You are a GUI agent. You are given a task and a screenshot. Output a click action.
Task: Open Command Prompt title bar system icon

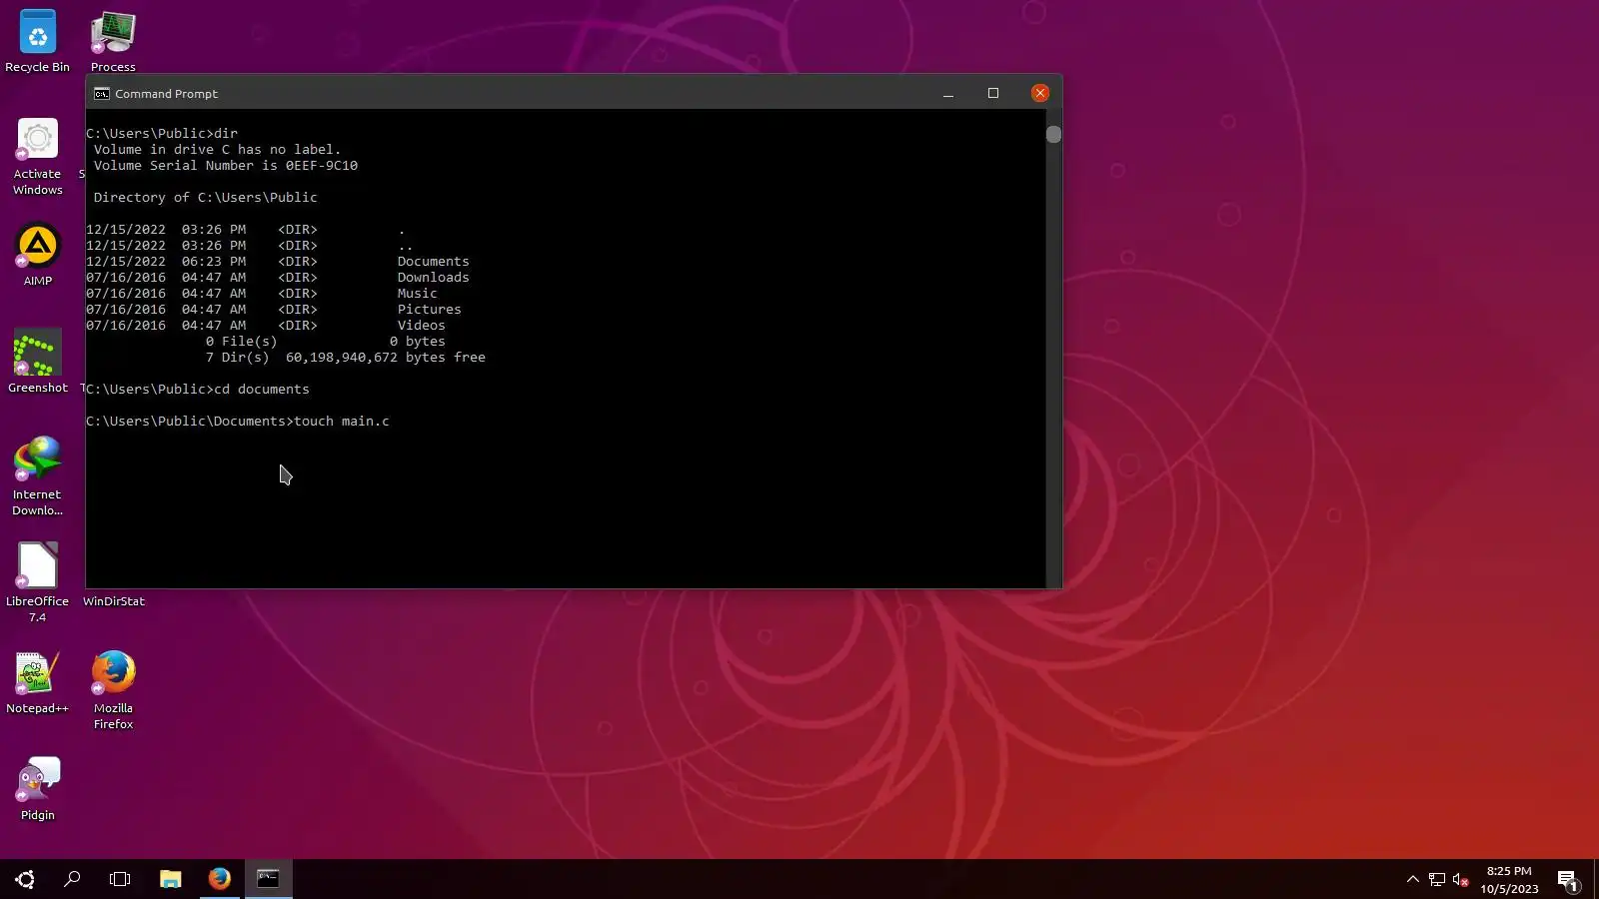(101, 94)
